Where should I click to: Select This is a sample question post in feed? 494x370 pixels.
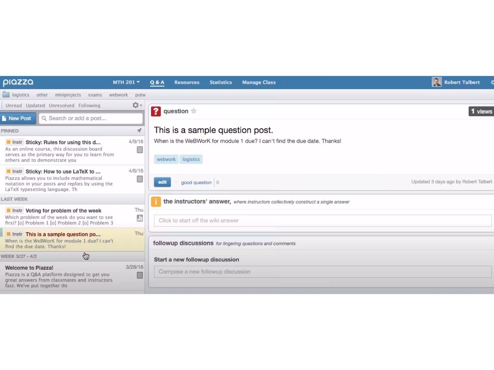pyautogui.click(x=72, y=240)
